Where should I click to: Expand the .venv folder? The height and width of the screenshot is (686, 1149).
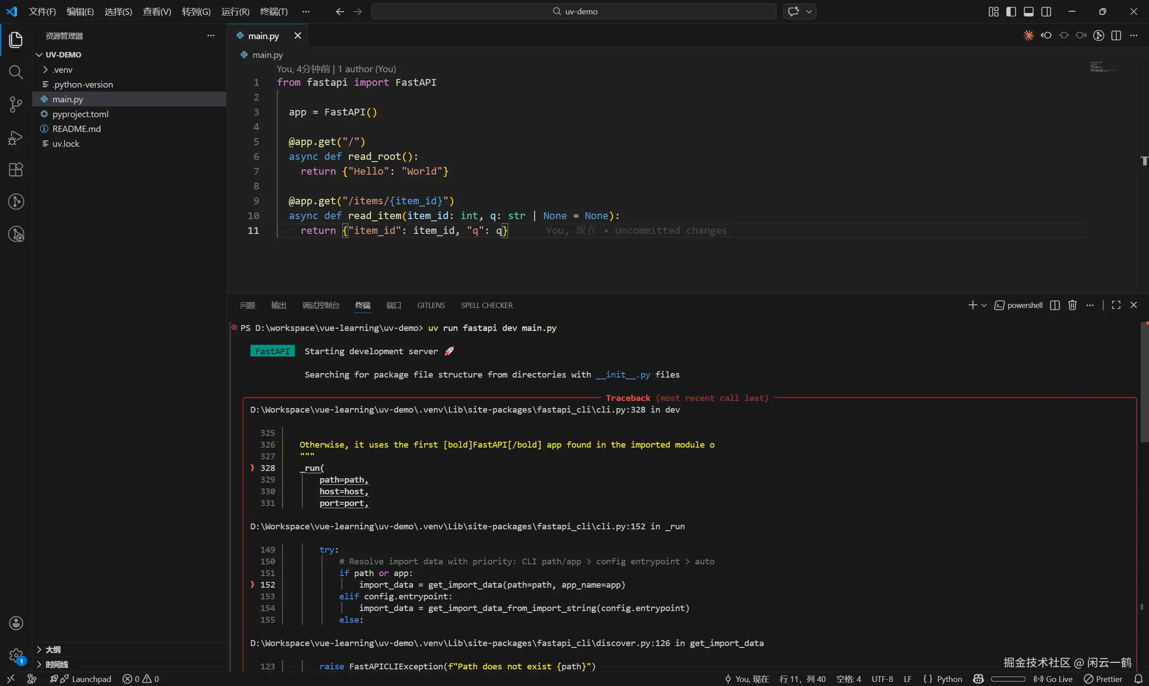[62, 70]
